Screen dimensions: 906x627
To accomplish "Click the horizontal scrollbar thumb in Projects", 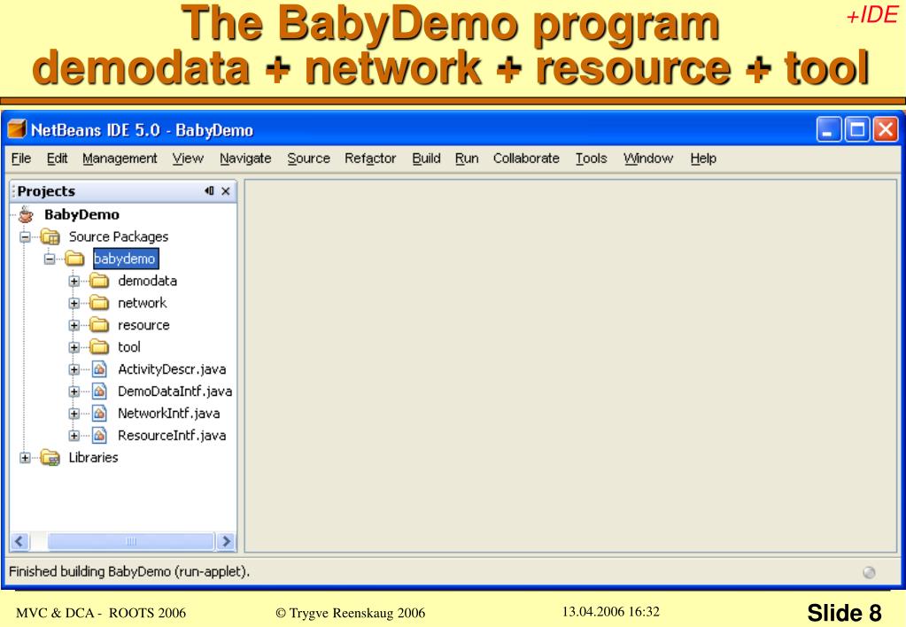I will point(130,541).
